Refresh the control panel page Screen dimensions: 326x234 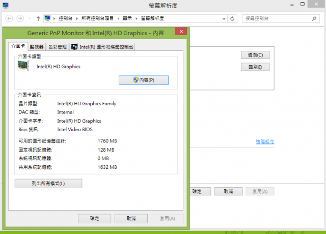232,19
